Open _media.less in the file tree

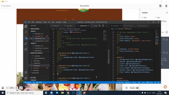[37, 63]
